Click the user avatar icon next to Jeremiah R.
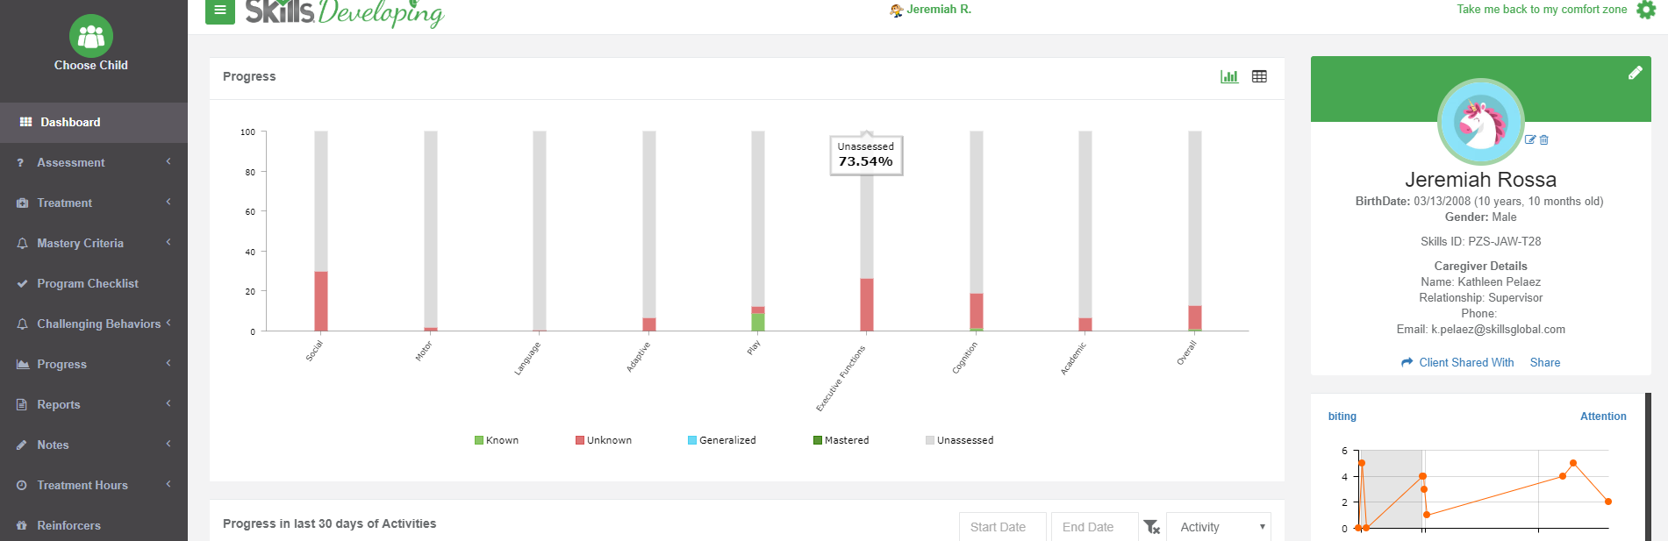 coord(896,11)
